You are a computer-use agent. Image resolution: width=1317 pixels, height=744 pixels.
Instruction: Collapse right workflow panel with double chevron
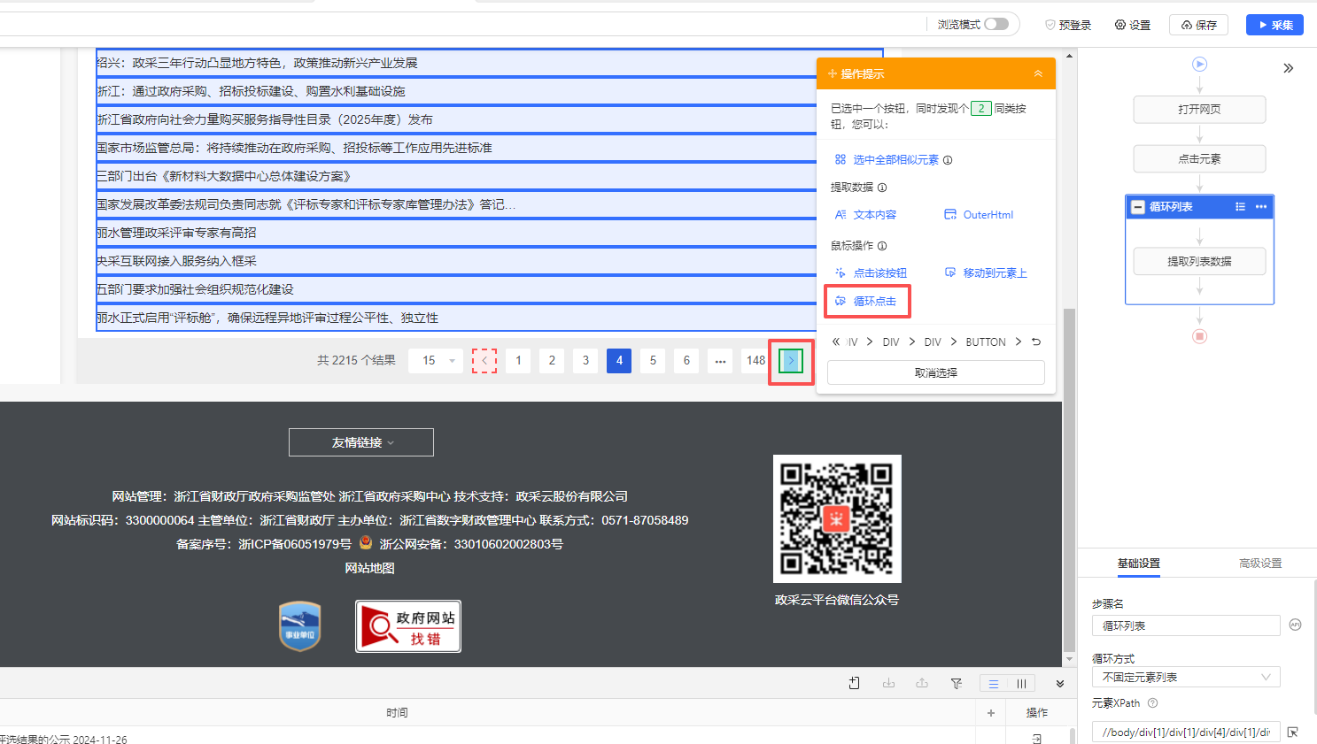(x=1288, y=68)
